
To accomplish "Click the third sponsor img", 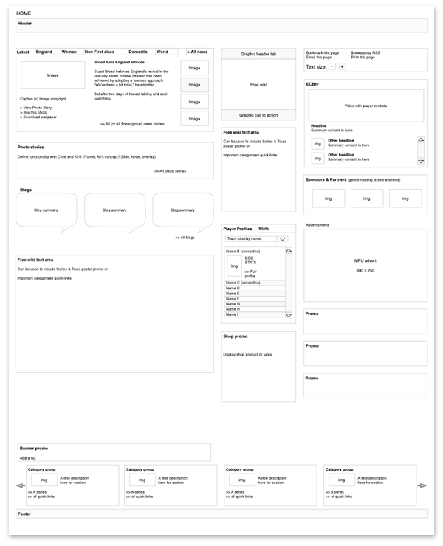I will [405, 198].
